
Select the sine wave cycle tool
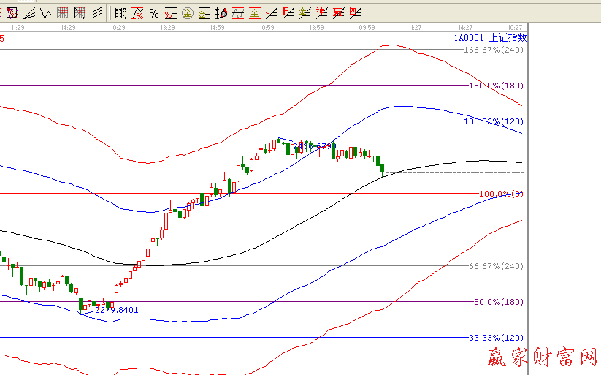[237, 12]
